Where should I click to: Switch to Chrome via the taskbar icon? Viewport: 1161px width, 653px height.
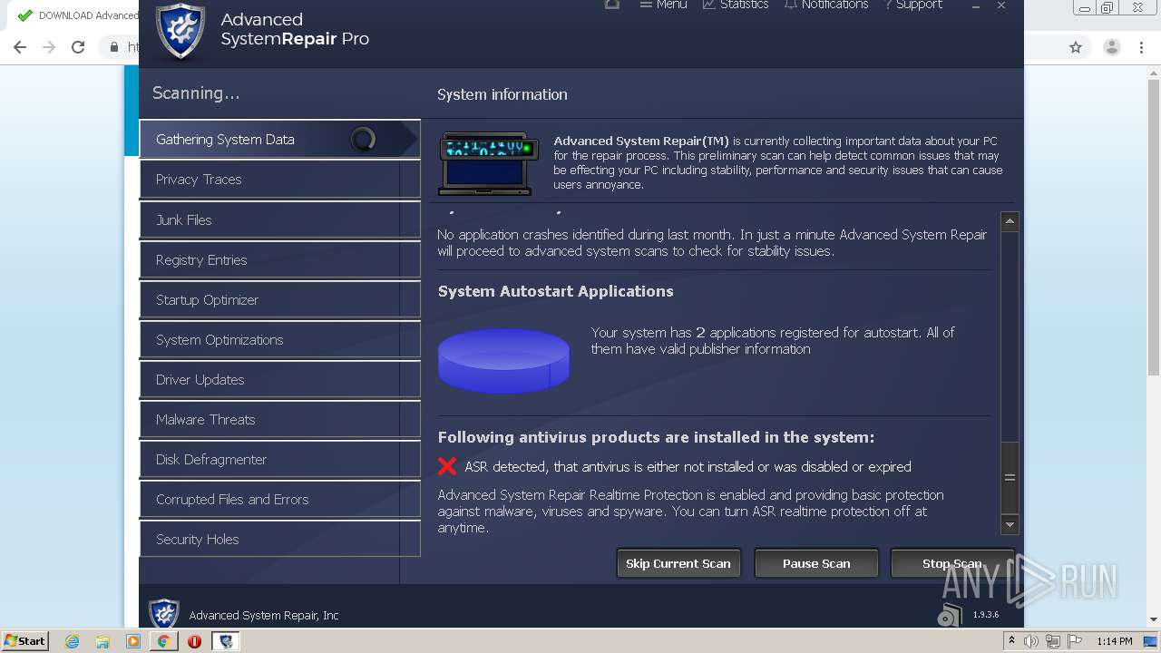tap(163, 641)
